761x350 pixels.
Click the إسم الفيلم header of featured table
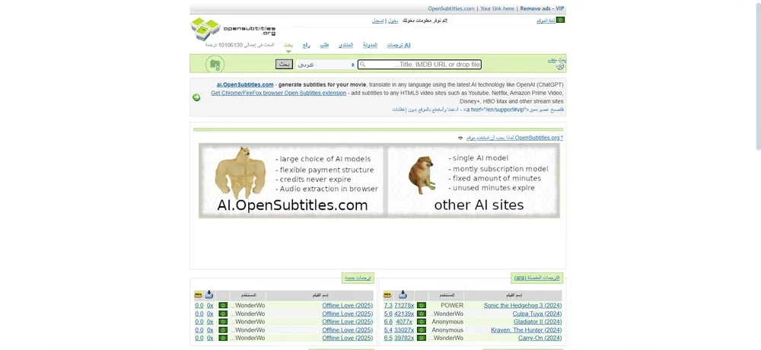coord(513,294)
